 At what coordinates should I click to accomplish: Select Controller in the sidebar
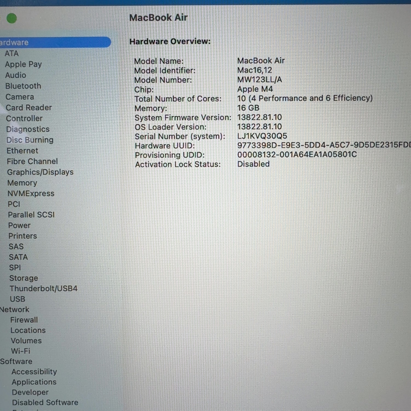pos(24,118)
